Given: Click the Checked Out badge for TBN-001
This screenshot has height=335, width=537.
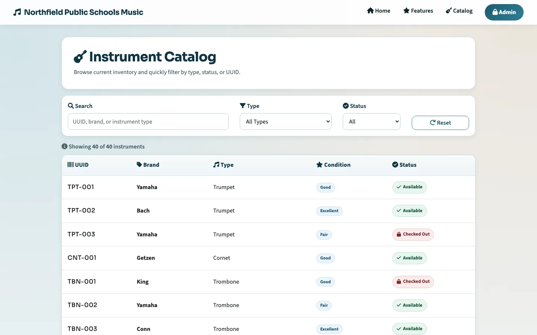Looking at the screenshot, I should pos(413,282).
